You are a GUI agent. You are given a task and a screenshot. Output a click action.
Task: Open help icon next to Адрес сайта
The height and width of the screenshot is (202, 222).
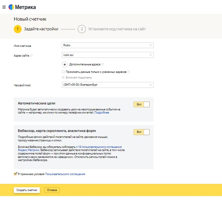coord(31,56)
